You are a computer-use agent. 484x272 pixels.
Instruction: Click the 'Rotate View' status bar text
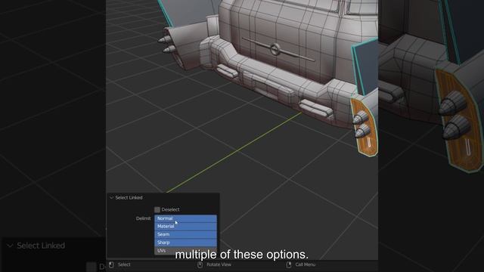219,264
